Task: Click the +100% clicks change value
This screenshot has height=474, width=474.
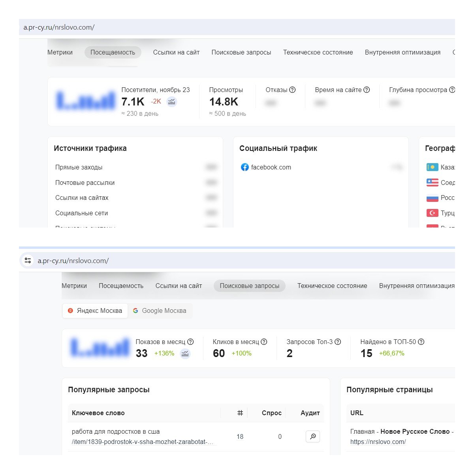Action: click(x=242, y=354)
